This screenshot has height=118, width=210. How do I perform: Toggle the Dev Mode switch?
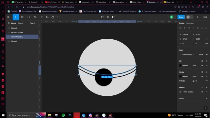point(190,17)
